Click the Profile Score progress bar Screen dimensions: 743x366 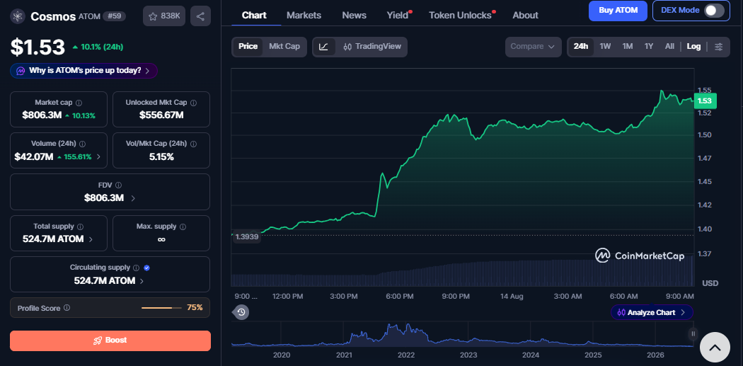point(161,308)
